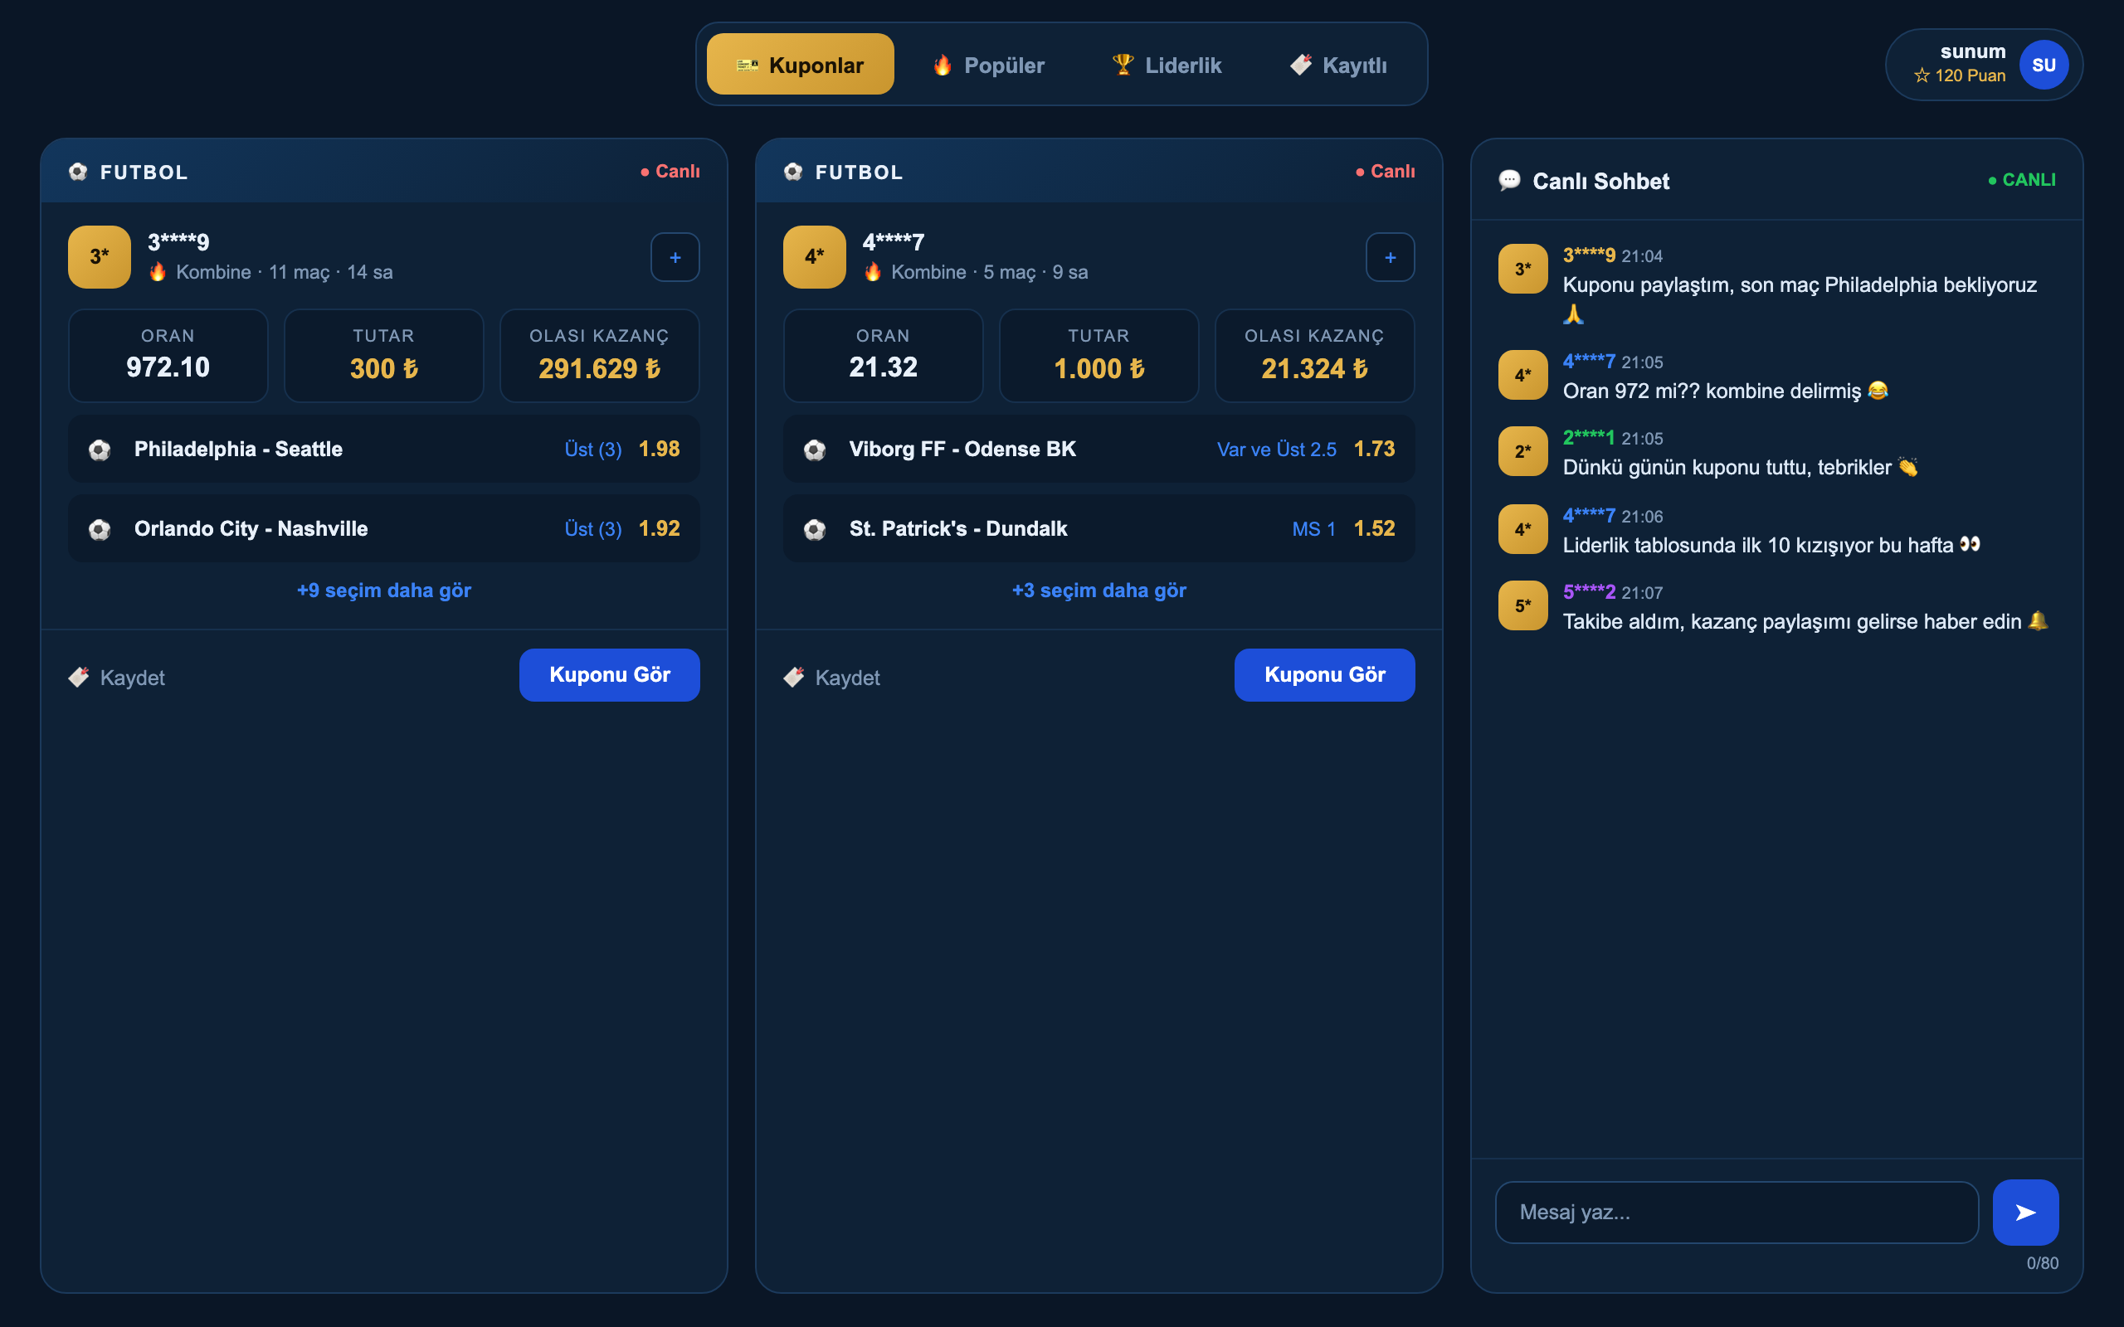Click the 120 Puan star icon

tap(1922, 75)
